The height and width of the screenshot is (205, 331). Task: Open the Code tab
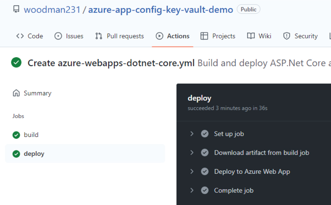point(30,36)
